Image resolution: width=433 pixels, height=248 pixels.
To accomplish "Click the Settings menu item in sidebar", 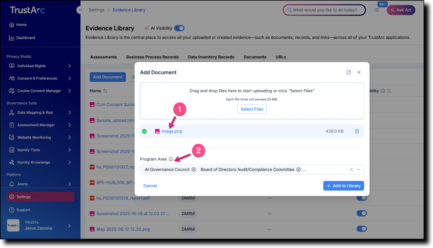I will pos(41,197).
